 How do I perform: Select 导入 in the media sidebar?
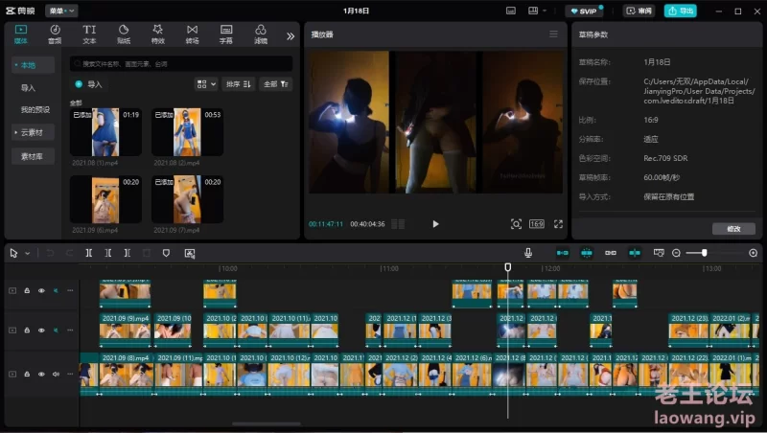(x=28, y=88)
